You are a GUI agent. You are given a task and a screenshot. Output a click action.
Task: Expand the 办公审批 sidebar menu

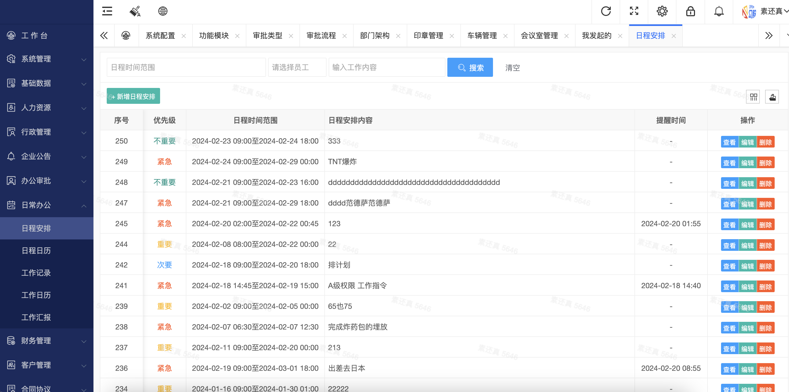coord(46,181)
